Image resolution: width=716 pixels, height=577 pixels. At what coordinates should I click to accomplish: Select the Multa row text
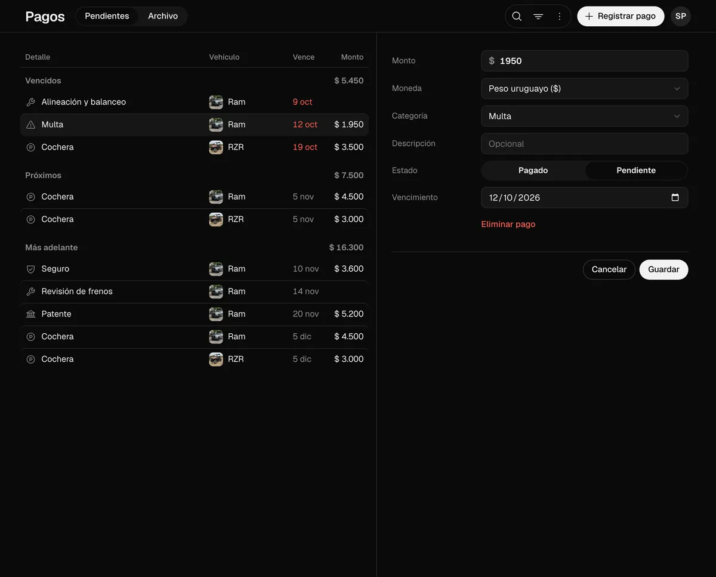click(x=53, y=125)
